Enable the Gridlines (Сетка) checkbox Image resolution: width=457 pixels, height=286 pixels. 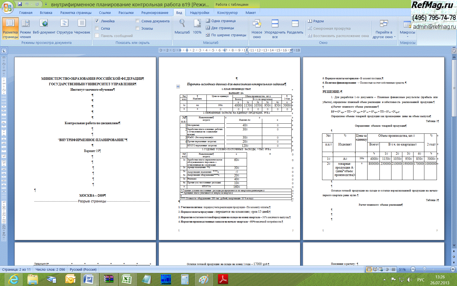click(x=97, y=28)
